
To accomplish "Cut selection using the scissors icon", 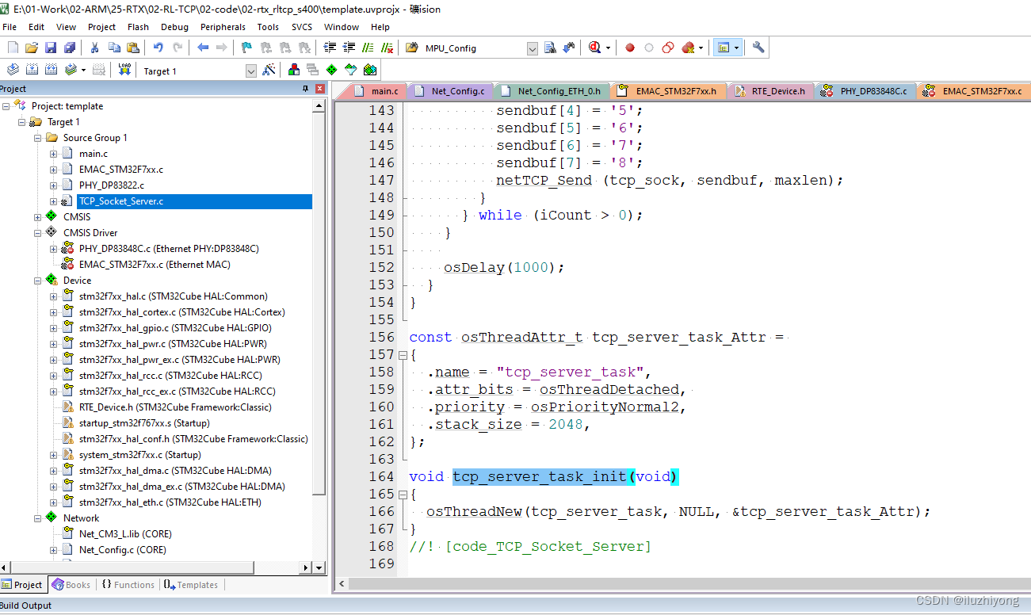I will (x=94, y=48).
